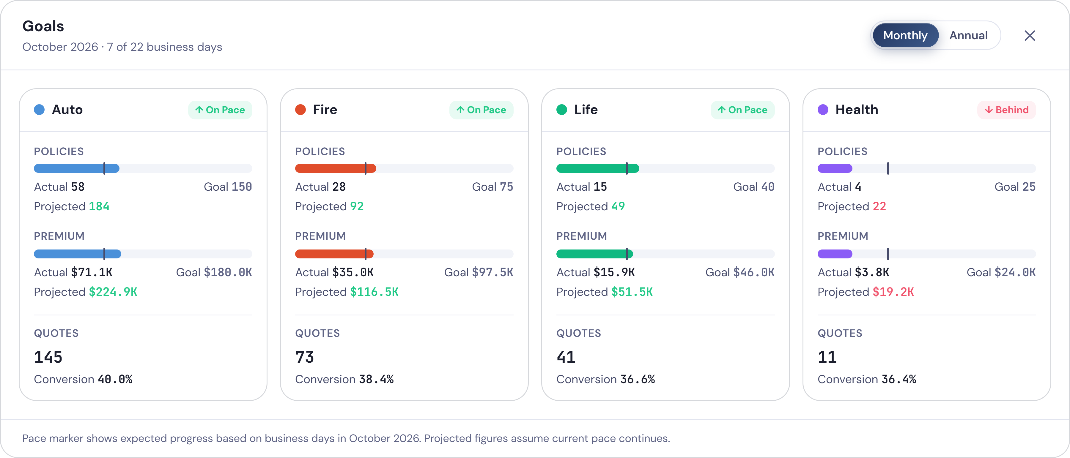1070x458 pixels.
Task: Click the purple Health category dot
Action: pos(823,110)
